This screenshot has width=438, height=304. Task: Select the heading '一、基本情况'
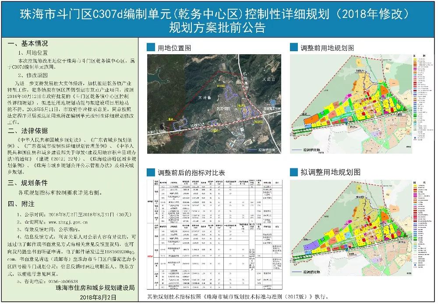point(28,43)
